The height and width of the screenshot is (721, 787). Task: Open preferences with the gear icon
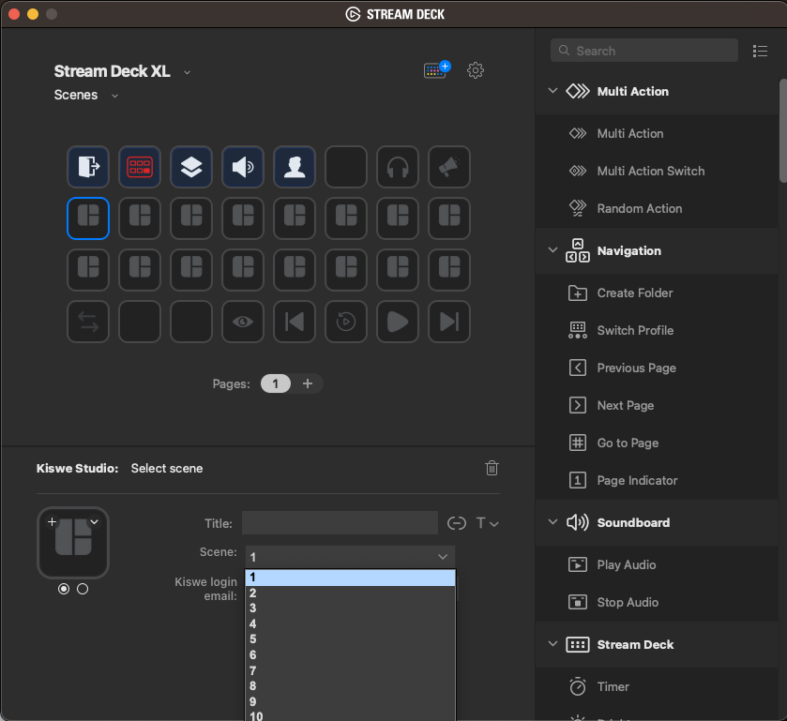(x=476, y=70)
